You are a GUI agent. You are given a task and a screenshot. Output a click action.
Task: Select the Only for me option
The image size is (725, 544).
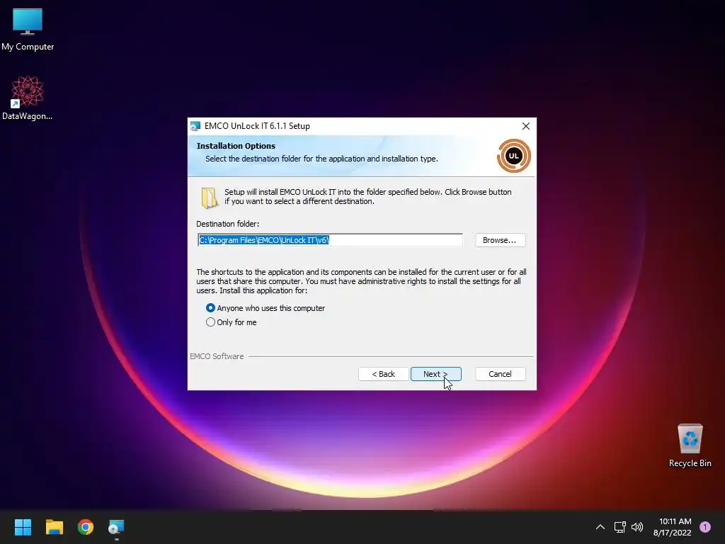(232, 322)
